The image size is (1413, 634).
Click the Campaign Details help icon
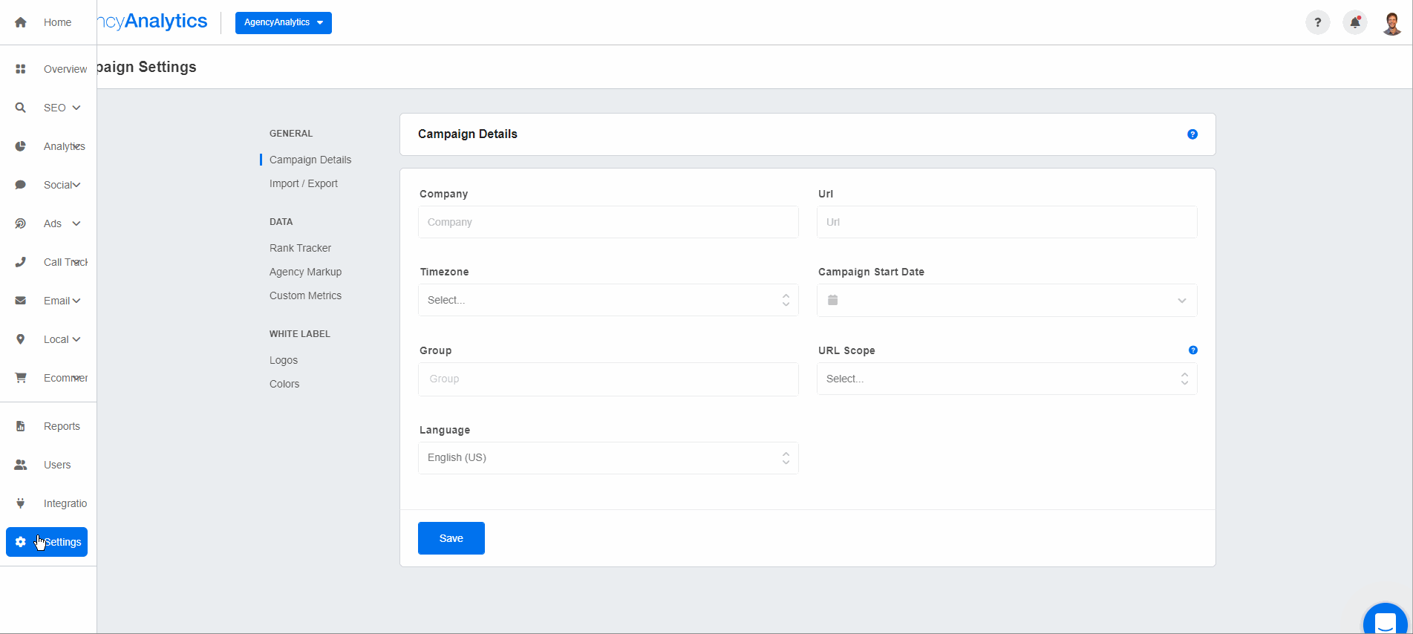click(1192, 134)
